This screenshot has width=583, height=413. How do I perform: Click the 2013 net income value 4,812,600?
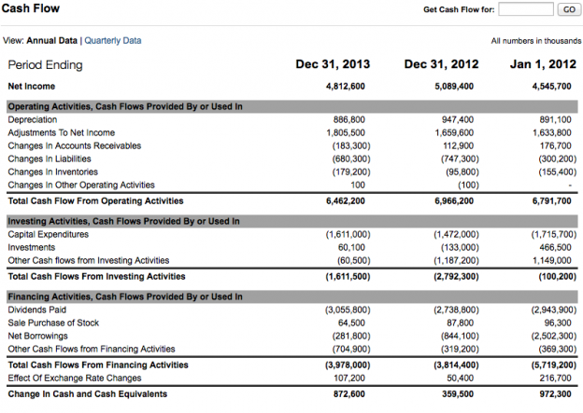point(346,86)
